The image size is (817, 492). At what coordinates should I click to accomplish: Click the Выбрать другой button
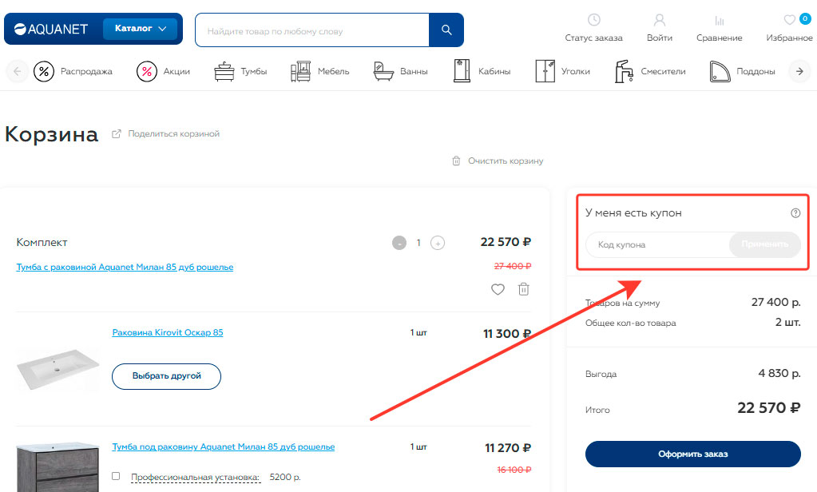pyautogui.click(x=167, y=376)
